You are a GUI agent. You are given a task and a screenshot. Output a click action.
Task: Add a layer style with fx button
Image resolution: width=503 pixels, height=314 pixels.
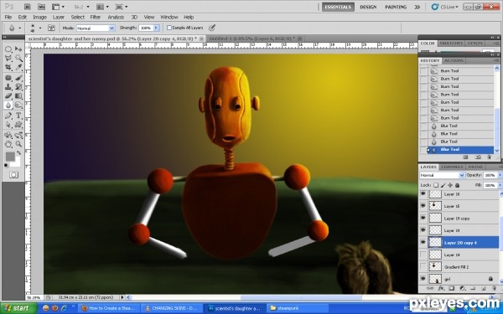pos(441,288)
